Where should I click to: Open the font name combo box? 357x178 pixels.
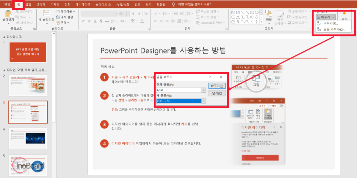pyautogui.click(x=99, y=14)
